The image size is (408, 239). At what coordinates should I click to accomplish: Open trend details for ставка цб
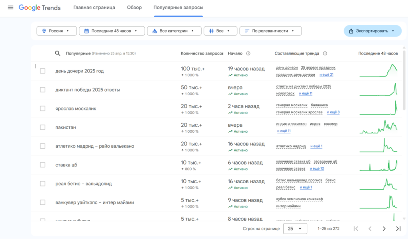tap(66, 165)
